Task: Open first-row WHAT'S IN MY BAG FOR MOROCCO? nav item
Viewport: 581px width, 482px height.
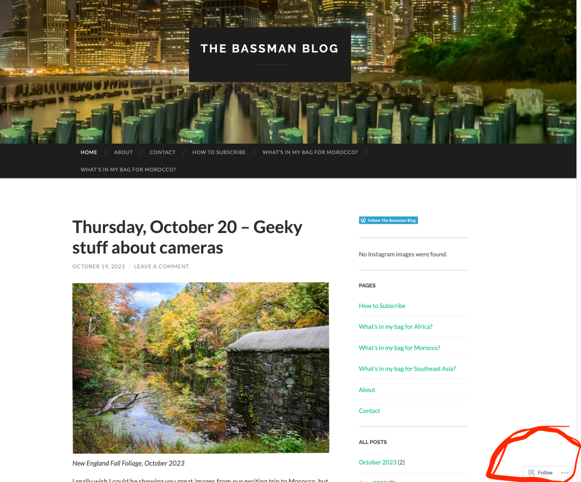Action: click(x=310, y=152)
